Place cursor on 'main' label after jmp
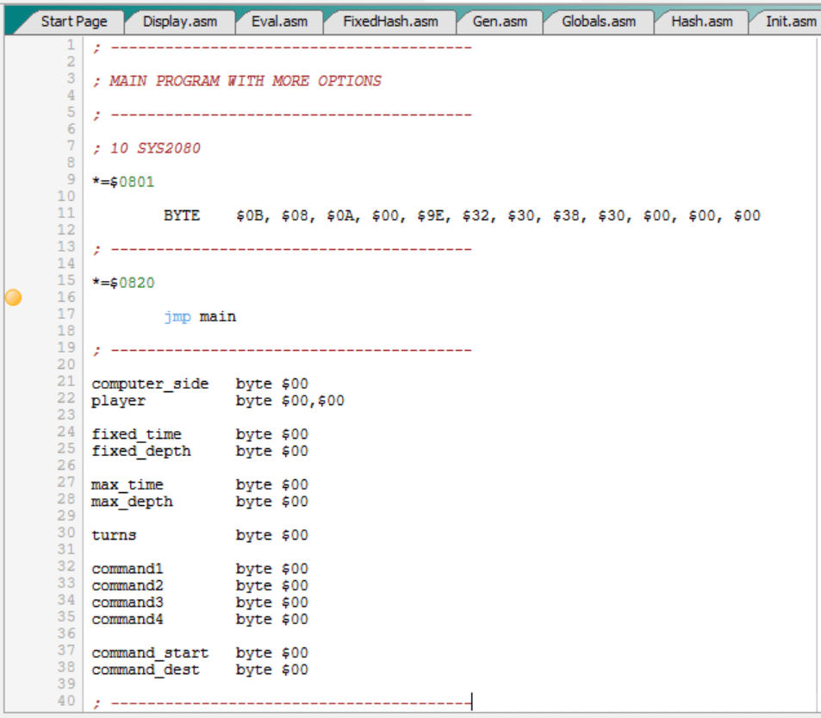The height and width of the screenshot is (718, 821). tap(217, 316)
